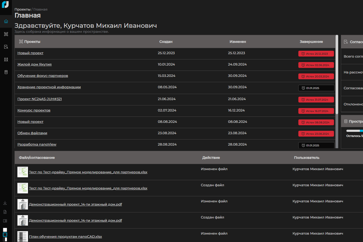Open the 'Конкурс проектов' project link
Screen dimensions: 363x242
pos(34,110)
